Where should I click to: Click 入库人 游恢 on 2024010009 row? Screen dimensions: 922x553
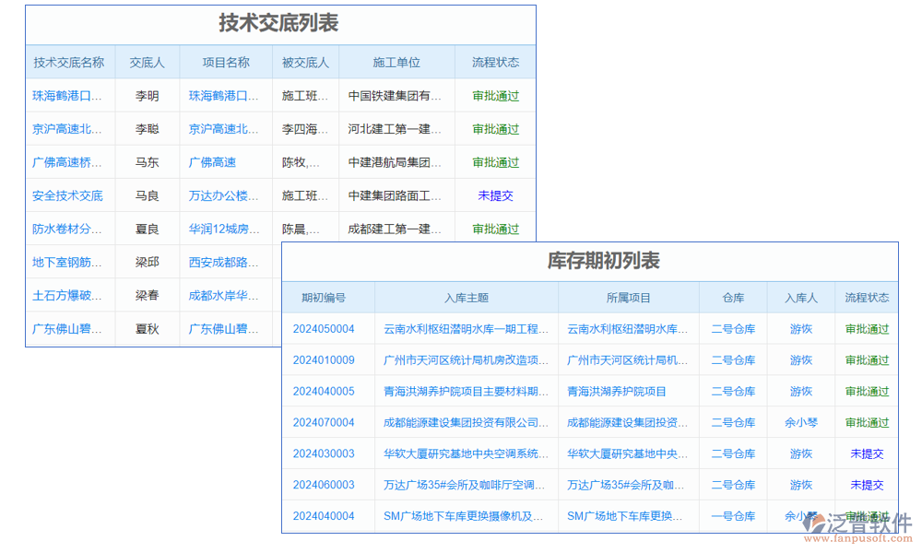pos(799,359)
